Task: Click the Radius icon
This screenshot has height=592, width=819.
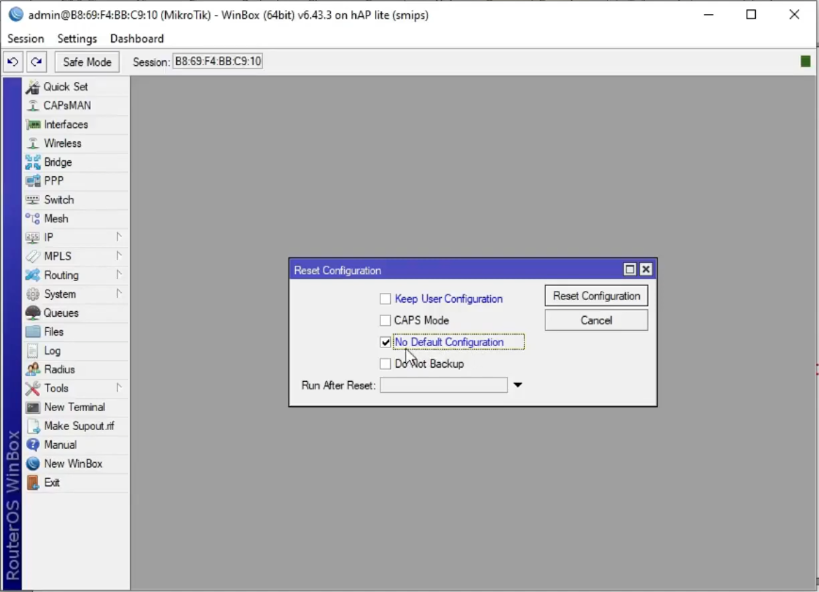Action: [33, 370]
